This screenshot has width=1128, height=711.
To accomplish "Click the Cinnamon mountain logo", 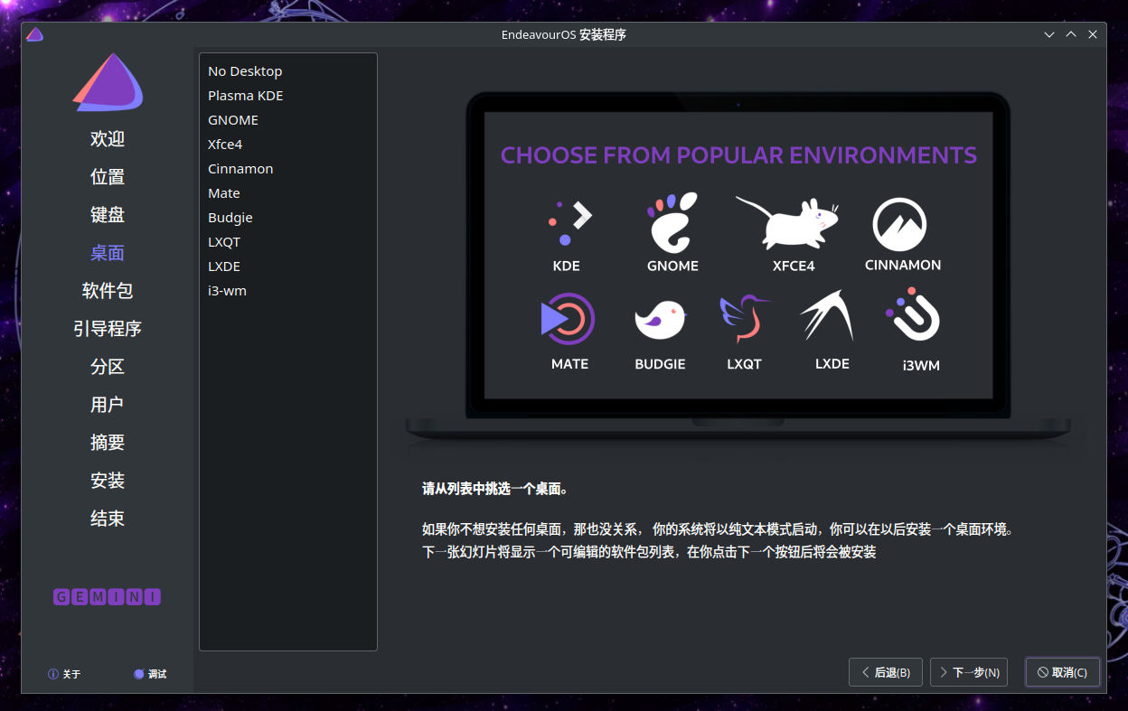I will click(900, 224).
